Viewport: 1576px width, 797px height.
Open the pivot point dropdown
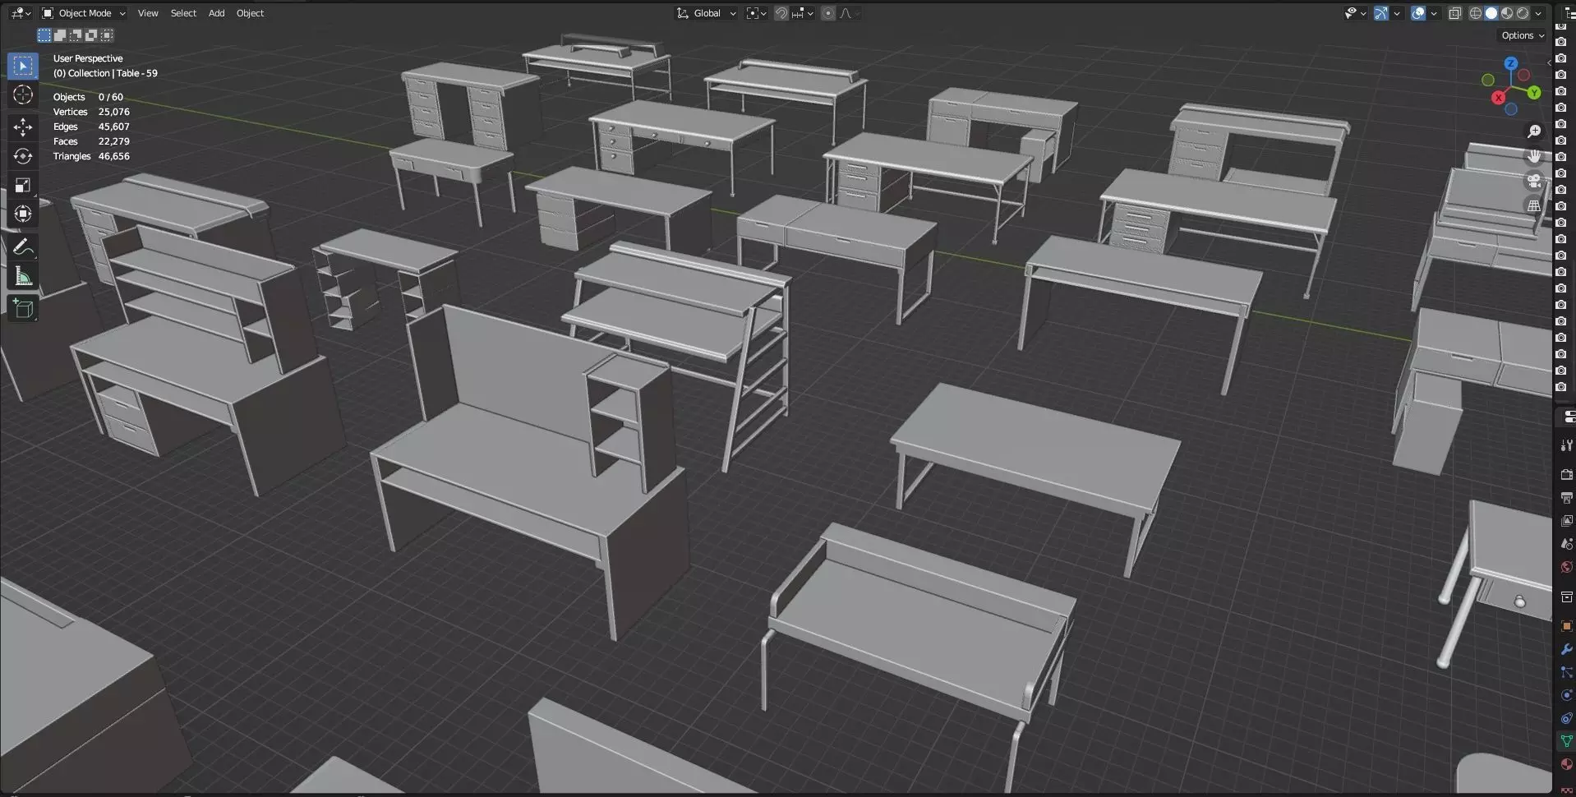point(756,13)
